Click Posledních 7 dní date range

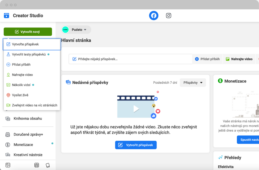click(x=165, y=83)
